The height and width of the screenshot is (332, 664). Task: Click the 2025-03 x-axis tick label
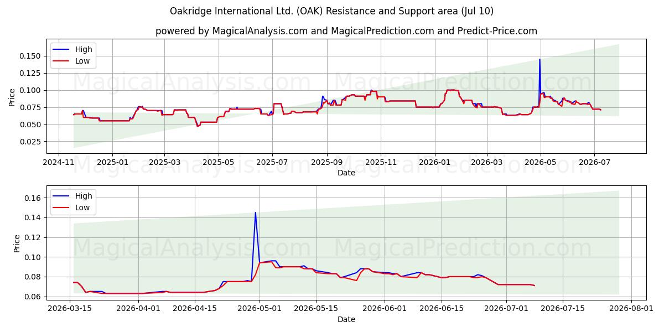(164, 163)
